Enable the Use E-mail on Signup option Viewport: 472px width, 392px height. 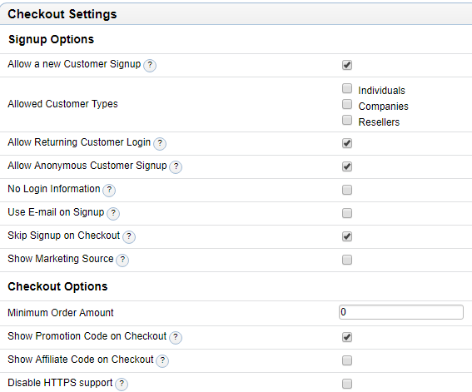click(x=347, y=213)
